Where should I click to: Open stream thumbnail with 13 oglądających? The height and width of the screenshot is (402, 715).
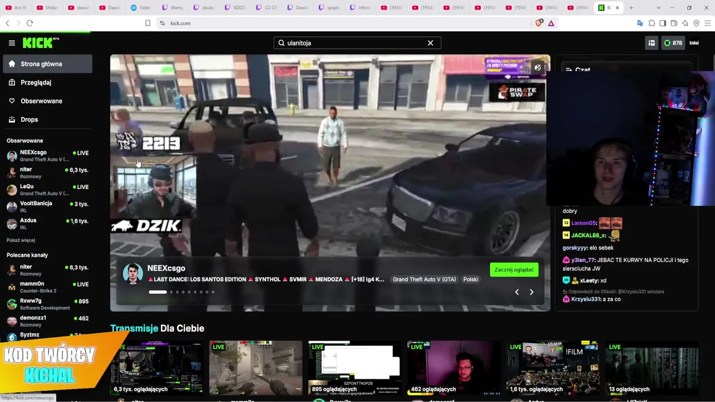[x=651, y=367]
